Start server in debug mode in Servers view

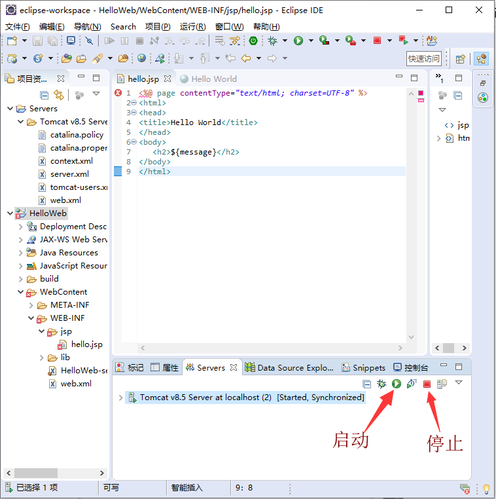381,384
